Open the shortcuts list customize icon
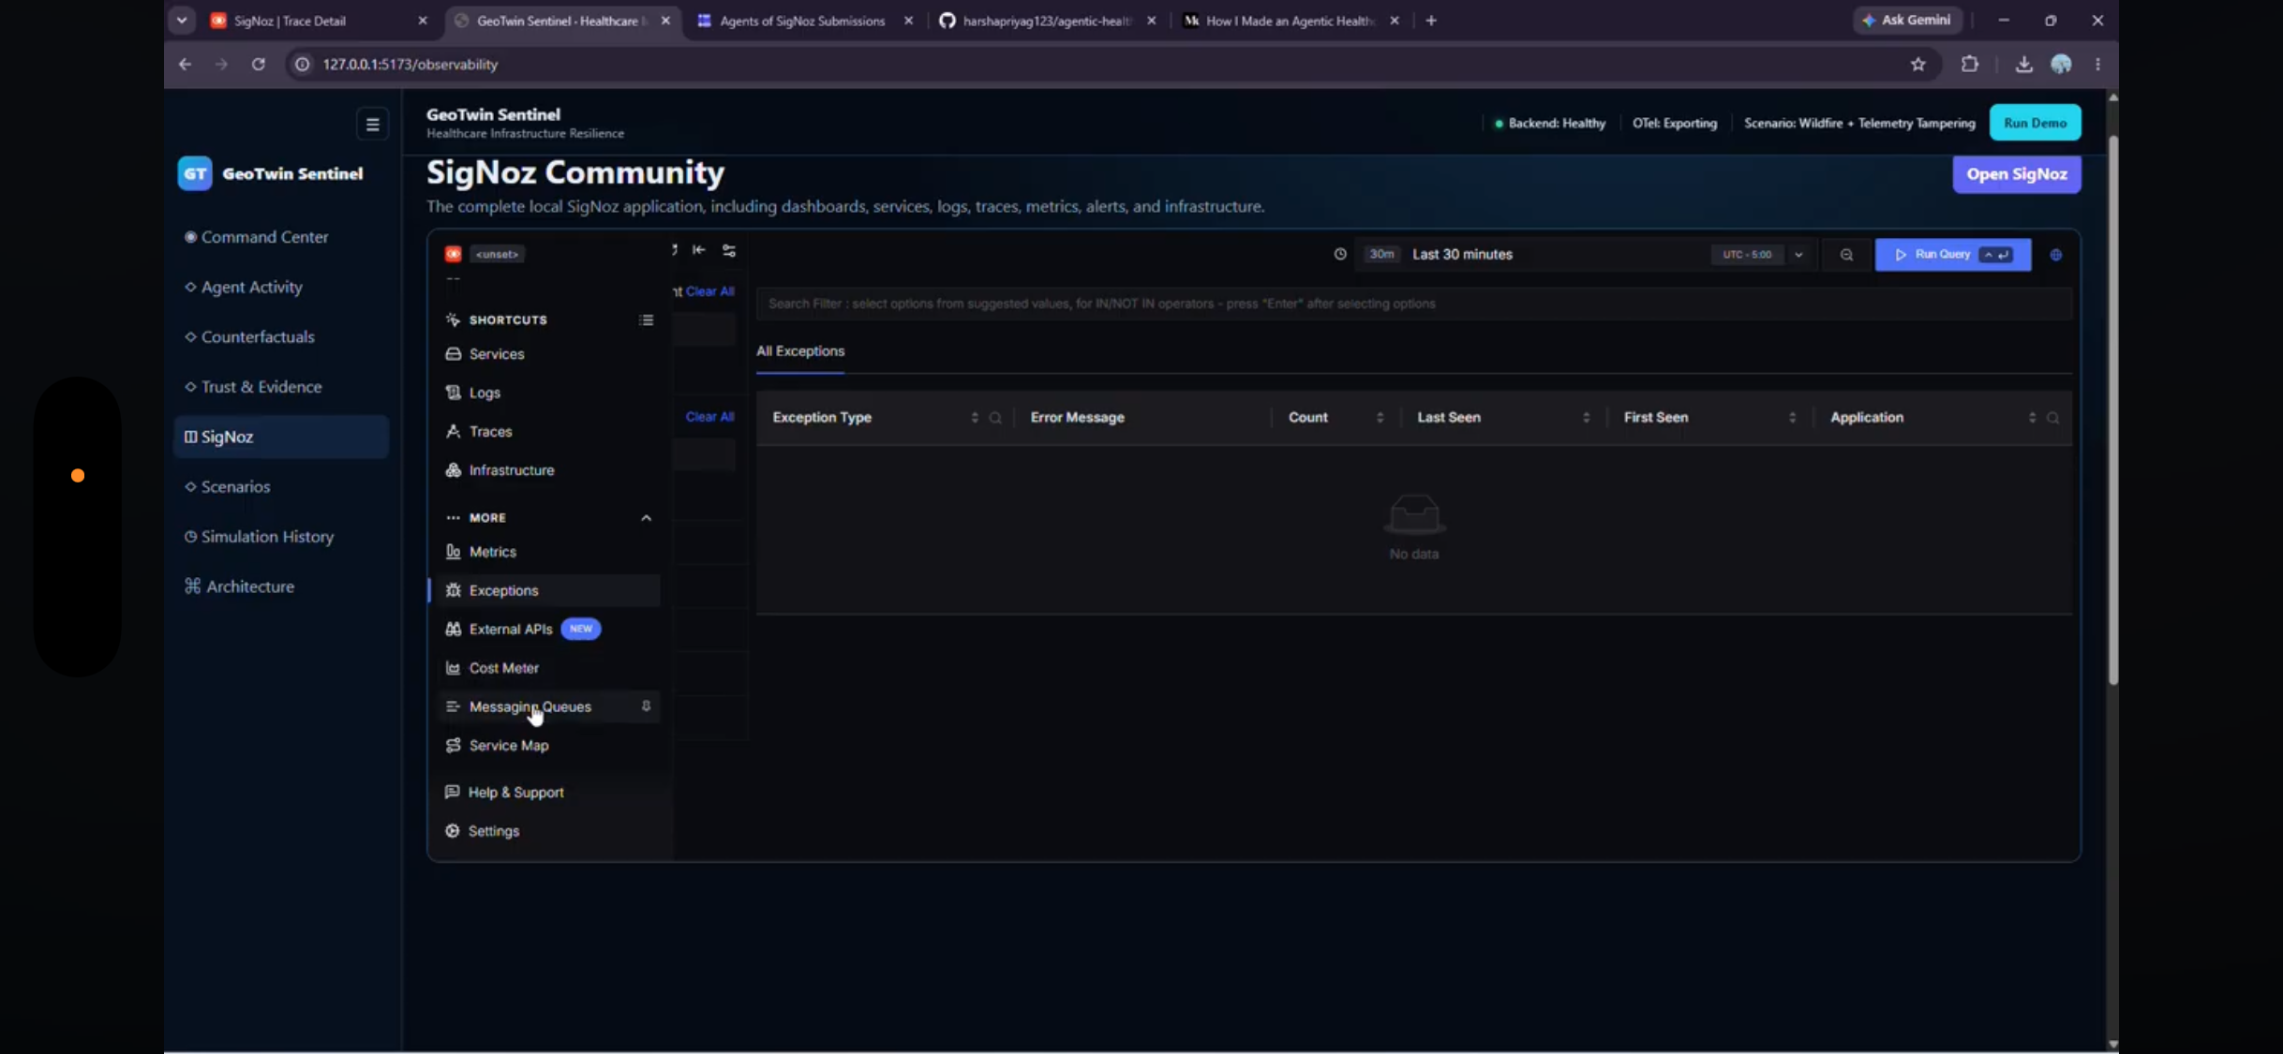Image resolution: width=2283 pixels, height=1054 pixels. 646,320
